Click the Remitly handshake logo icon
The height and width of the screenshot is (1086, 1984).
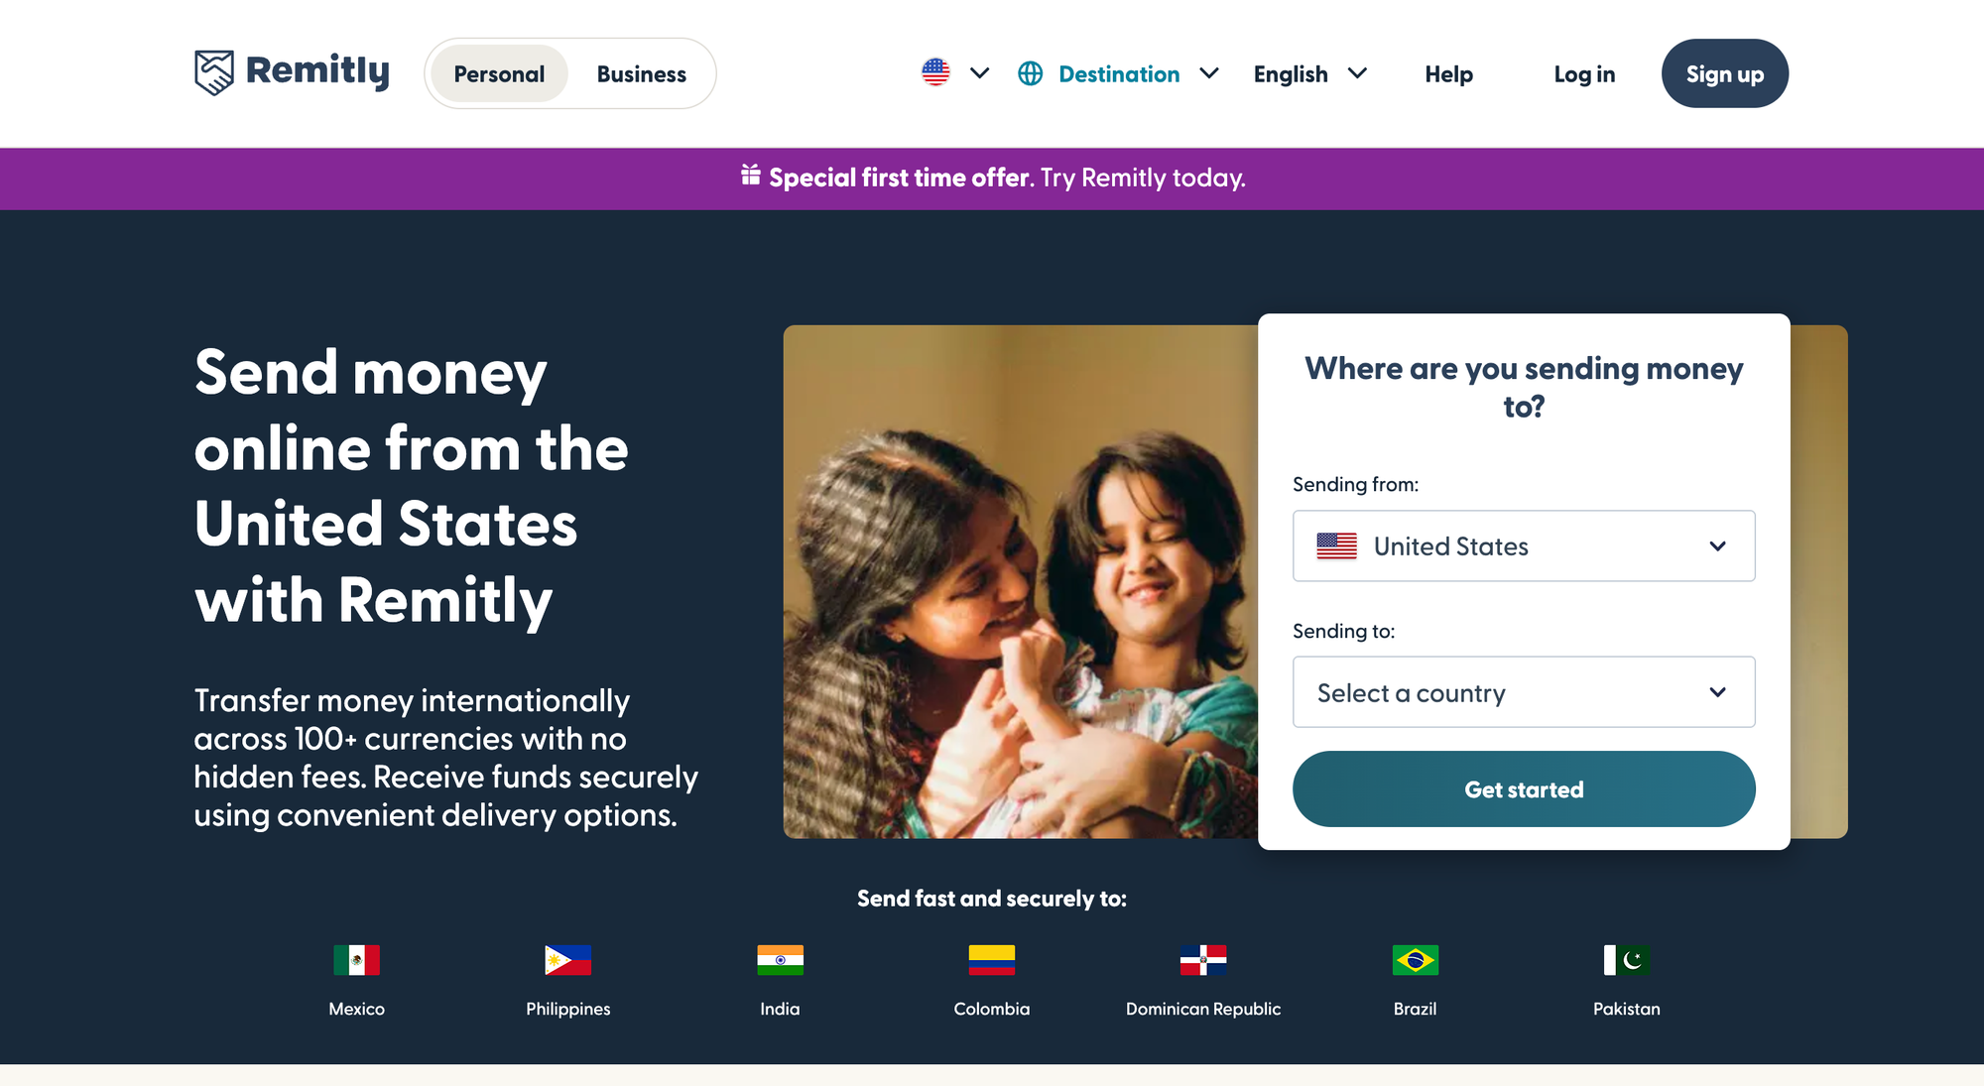tap(213, 72)
